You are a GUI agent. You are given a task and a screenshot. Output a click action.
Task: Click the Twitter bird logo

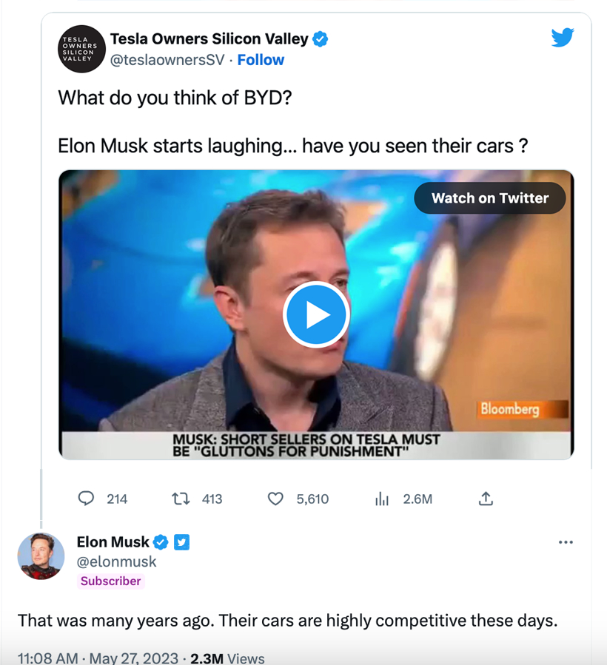pos(563,37)
